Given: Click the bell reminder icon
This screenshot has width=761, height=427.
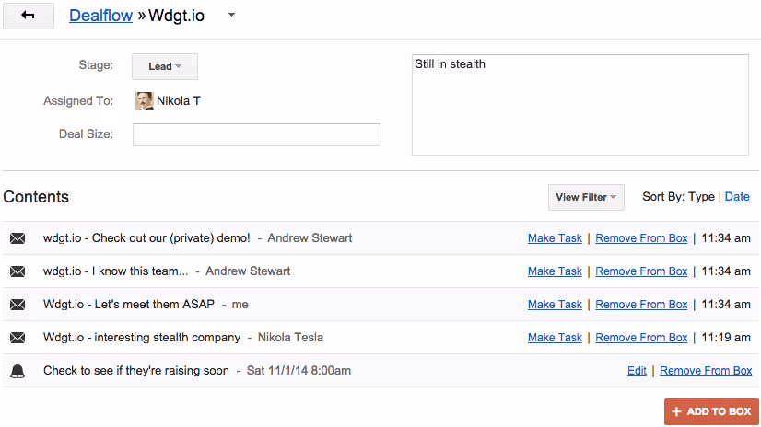Looking at the screenshot, I should (18, 371).
